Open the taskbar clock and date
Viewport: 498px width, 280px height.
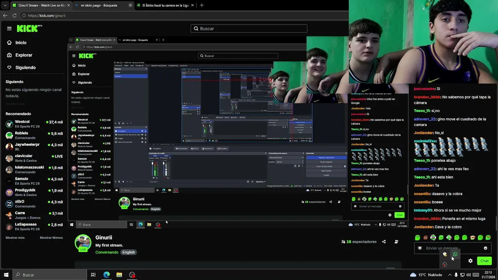click(488, 275)
